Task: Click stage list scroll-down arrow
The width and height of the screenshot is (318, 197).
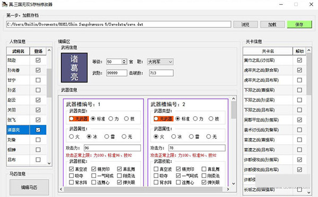Action: click(309, 192)
